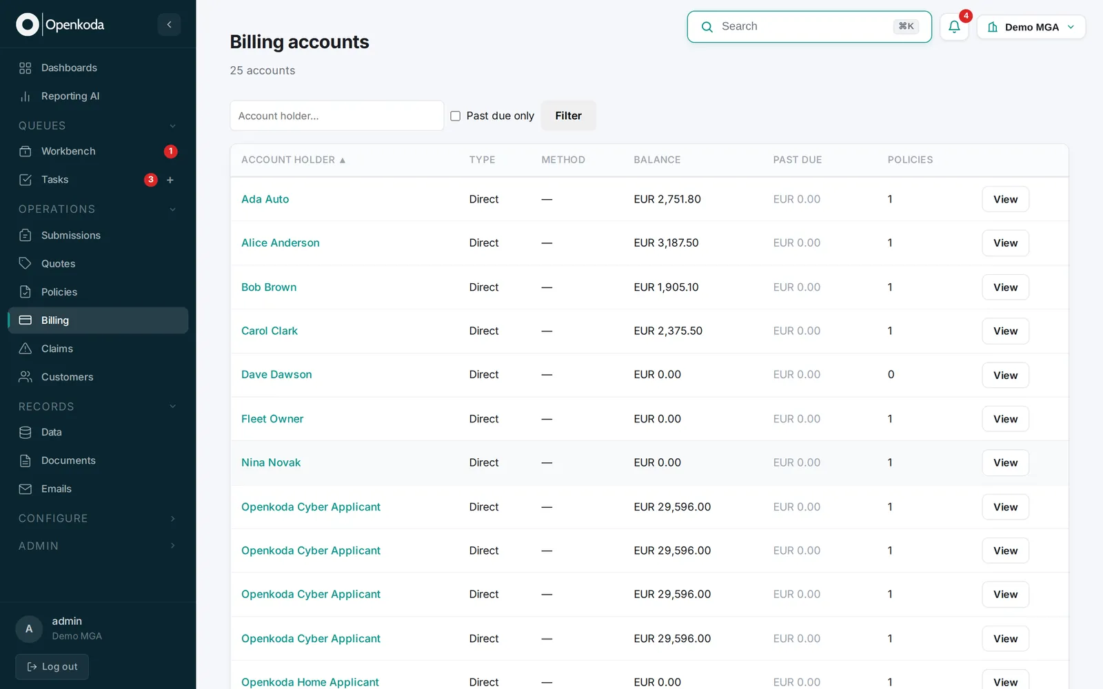Click the Reporting AI bar chart icon
1103x689 pixels.
(26, 96)
